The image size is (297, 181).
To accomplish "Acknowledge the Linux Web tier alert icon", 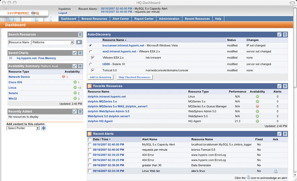I will (x=276, y=171).
